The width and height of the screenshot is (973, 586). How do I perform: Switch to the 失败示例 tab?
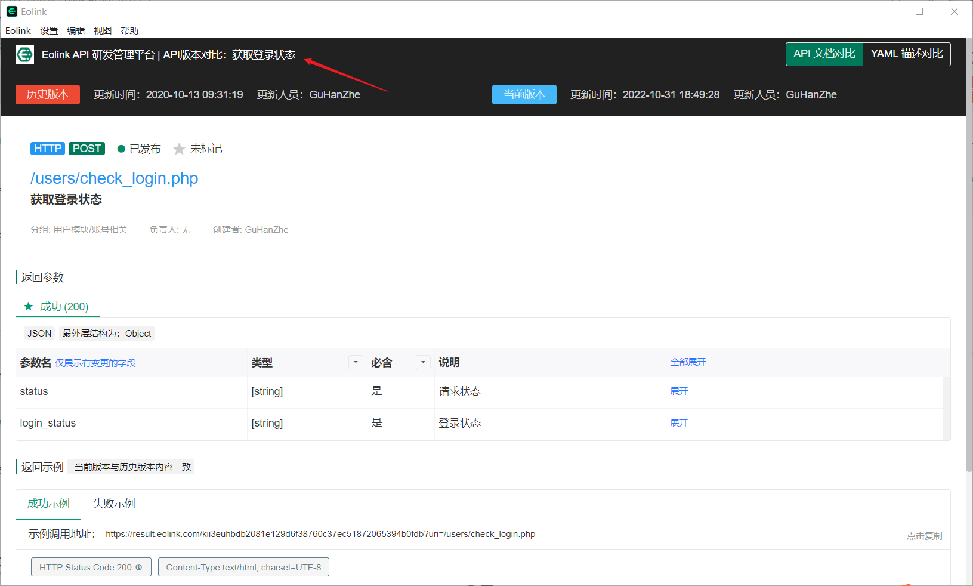(114, 504)
